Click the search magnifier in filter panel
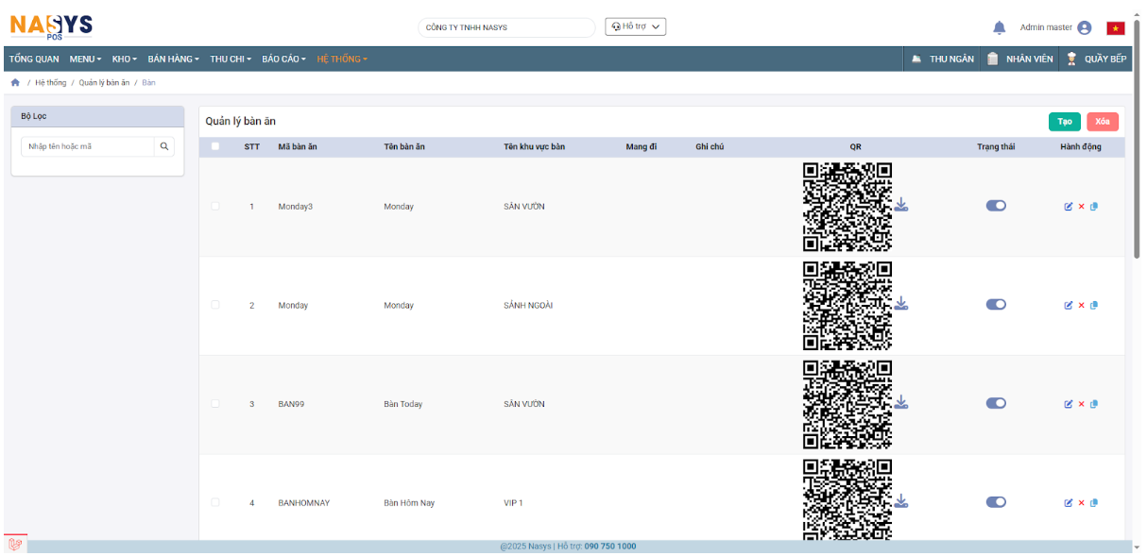This screenshot has height=556, width=1147. [x=164, y=146]
